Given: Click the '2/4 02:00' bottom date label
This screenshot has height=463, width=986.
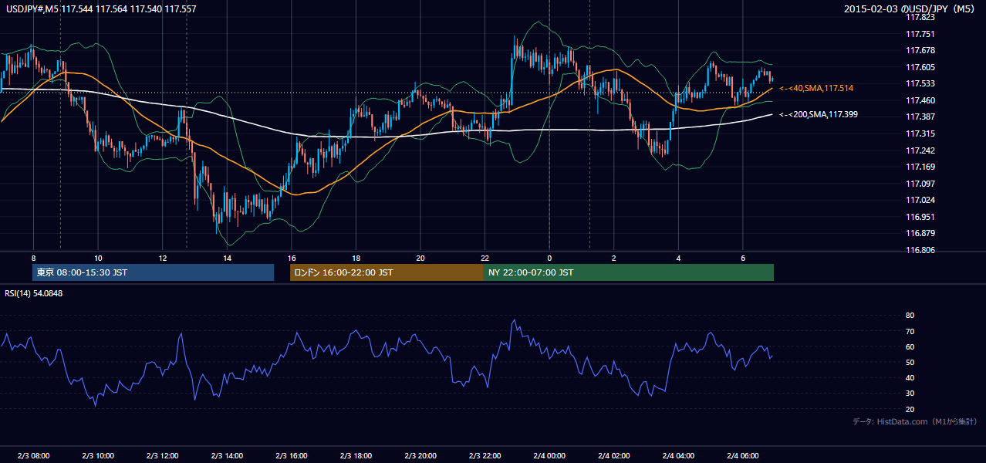Looking at the screenshot, I should (x=613, y=456).
